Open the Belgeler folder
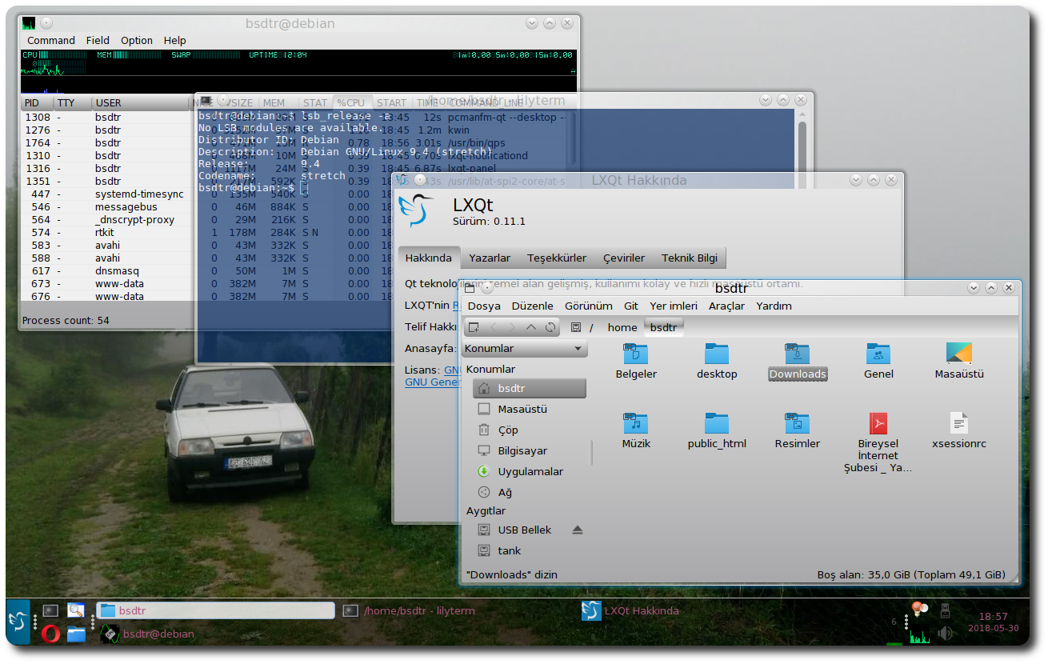This screenshot has width=1048, height=664. (x=636, y=361)
